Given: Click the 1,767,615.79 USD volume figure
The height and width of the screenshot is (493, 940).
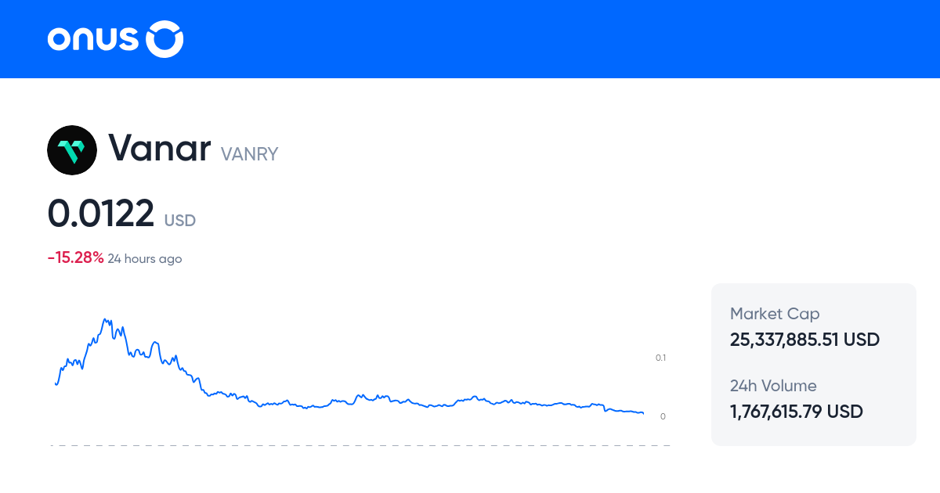Looking at the screenshot, I should point(796,412).
